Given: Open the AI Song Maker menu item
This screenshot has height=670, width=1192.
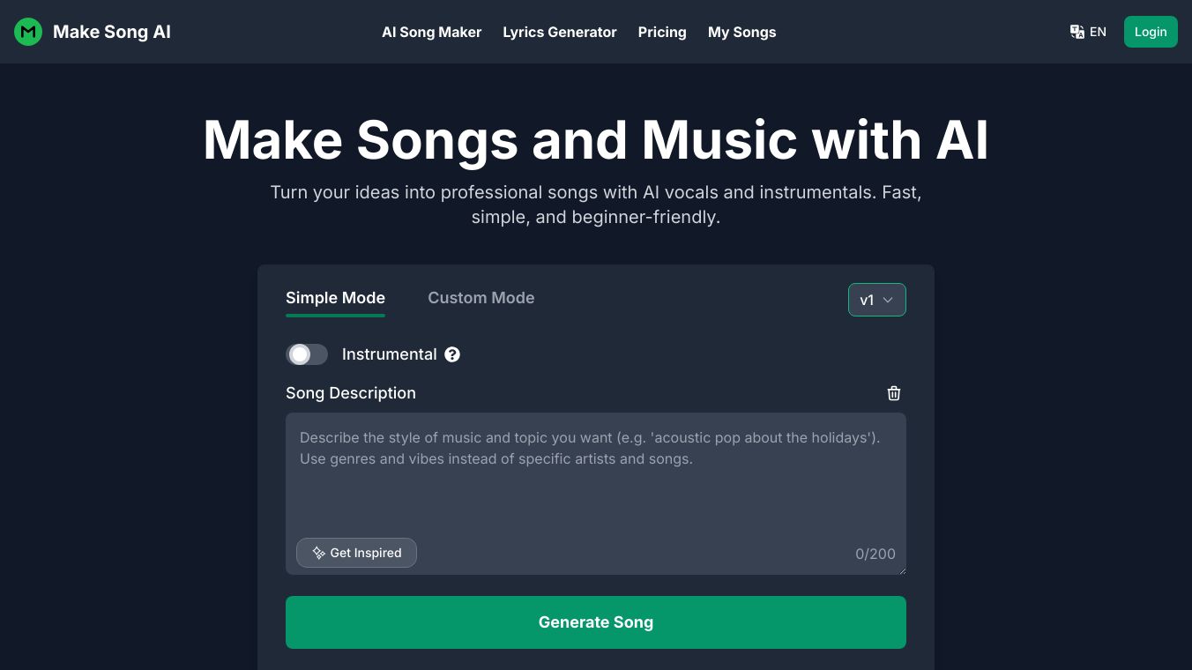Looking at the screenshot, I should tap(431, 32).
